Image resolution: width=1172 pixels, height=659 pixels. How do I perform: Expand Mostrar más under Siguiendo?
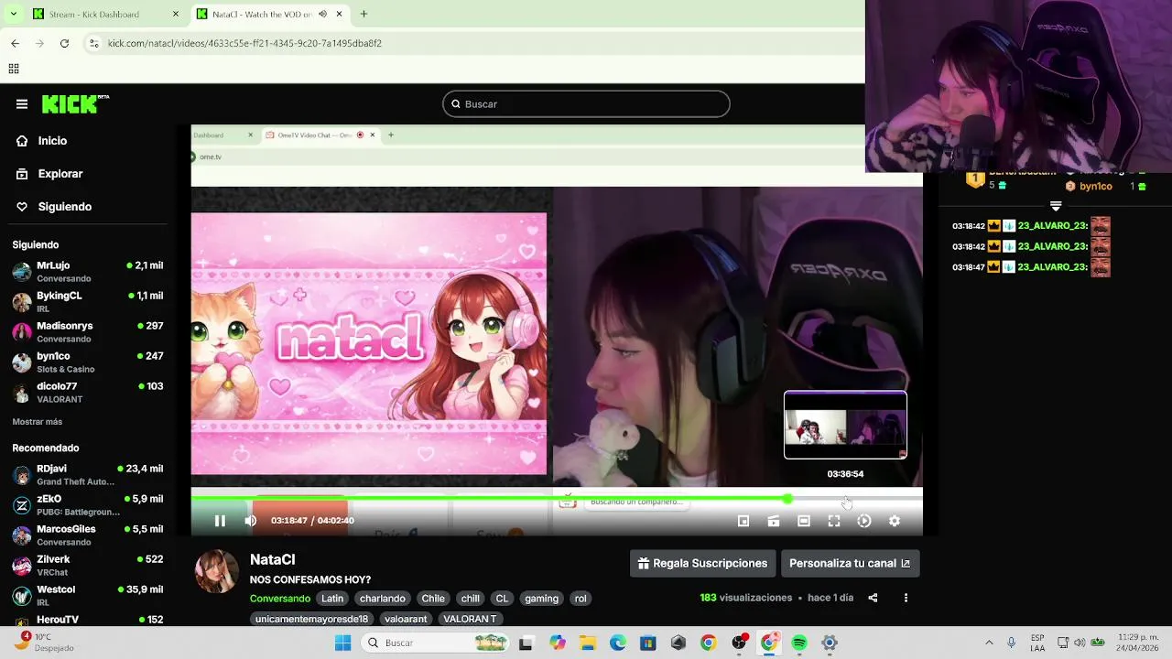point(38,422)
